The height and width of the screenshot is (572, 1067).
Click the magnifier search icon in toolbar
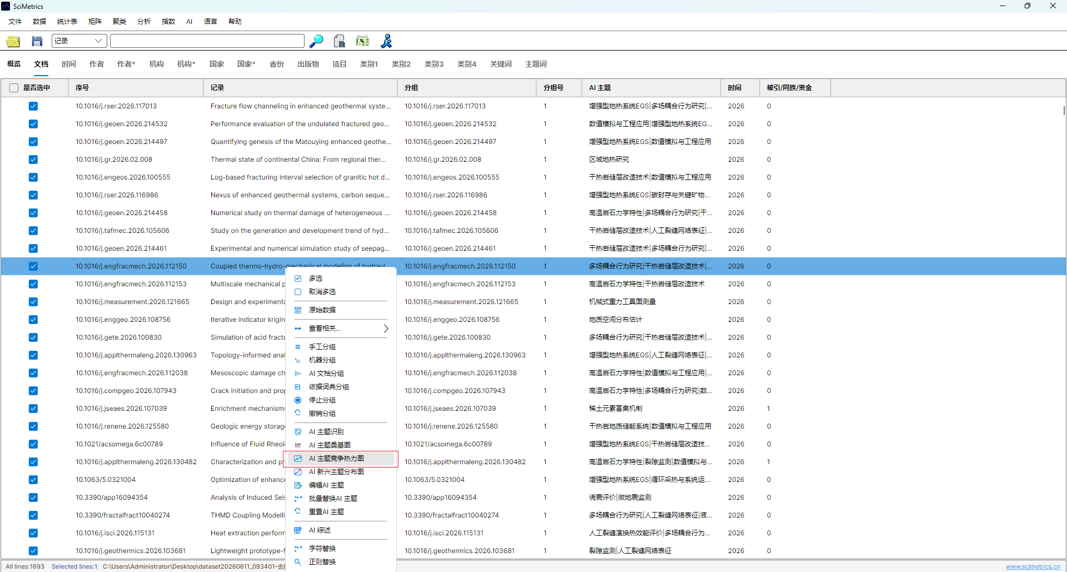tap(316, 41)
